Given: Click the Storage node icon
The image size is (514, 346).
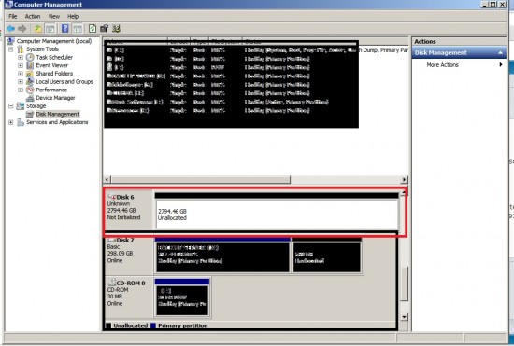Looking at the screenshot, I should click(21, 106).
